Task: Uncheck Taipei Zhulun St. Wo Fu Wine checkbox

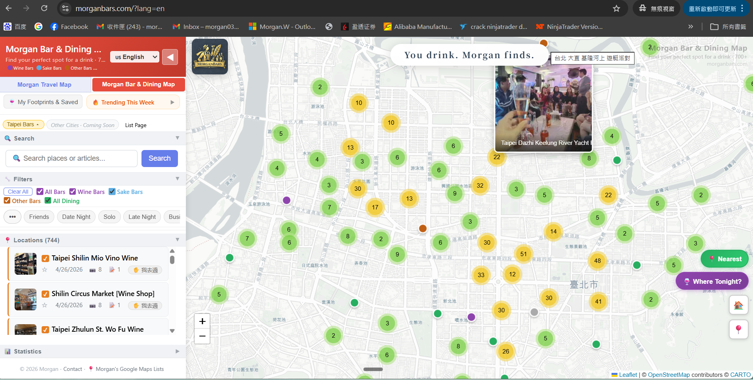Action: click(46, 330)
